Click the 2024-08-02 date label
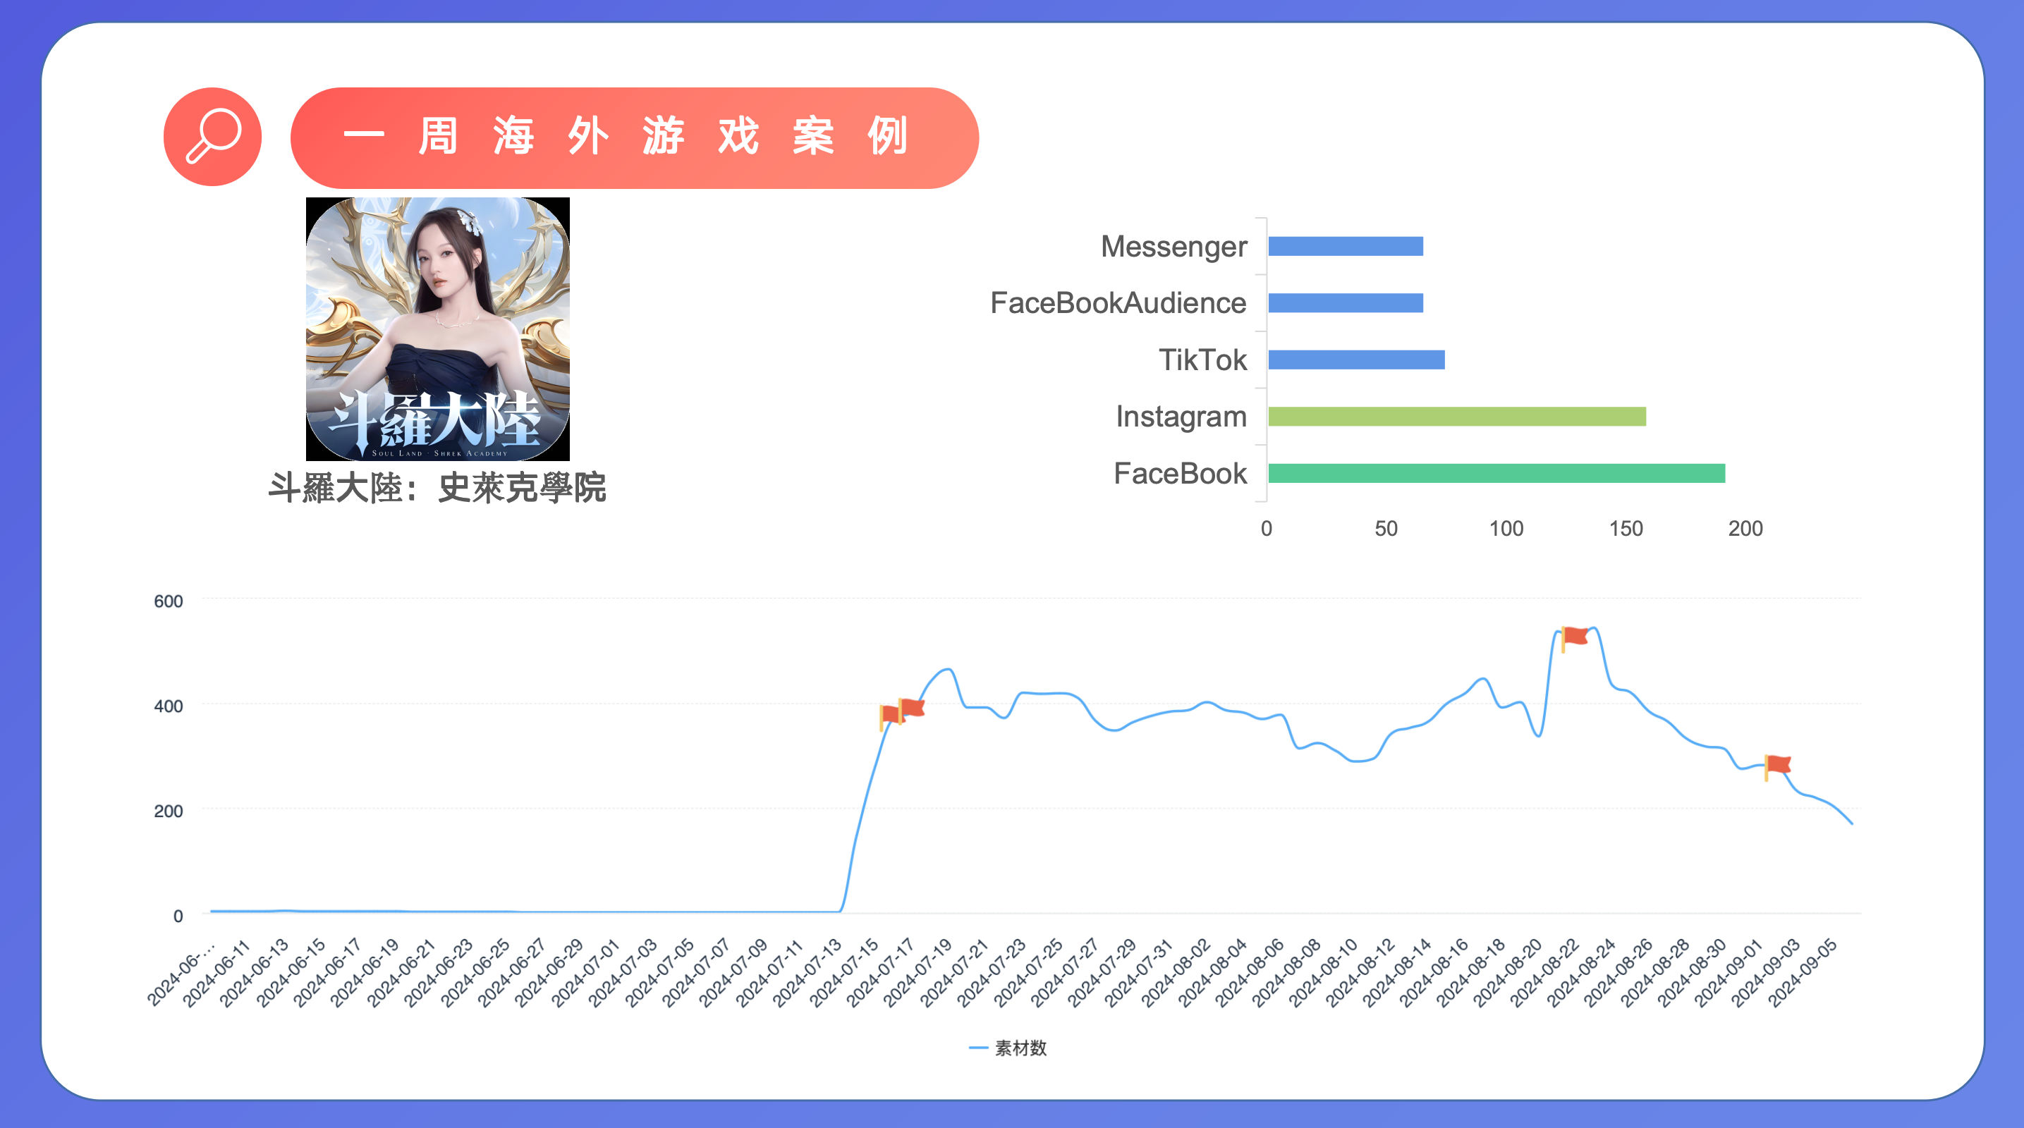Viewport: 2024px width, 1128px height. click(x=1176, y=974)
